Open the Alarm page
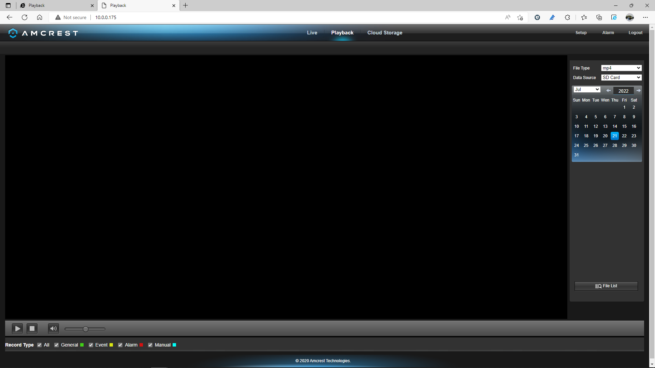The height and width of the screenshot is (368, 655). coord(608,33)
